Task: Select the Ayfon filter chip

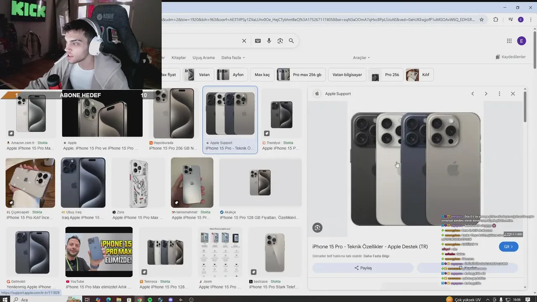Action: (232, 75)
